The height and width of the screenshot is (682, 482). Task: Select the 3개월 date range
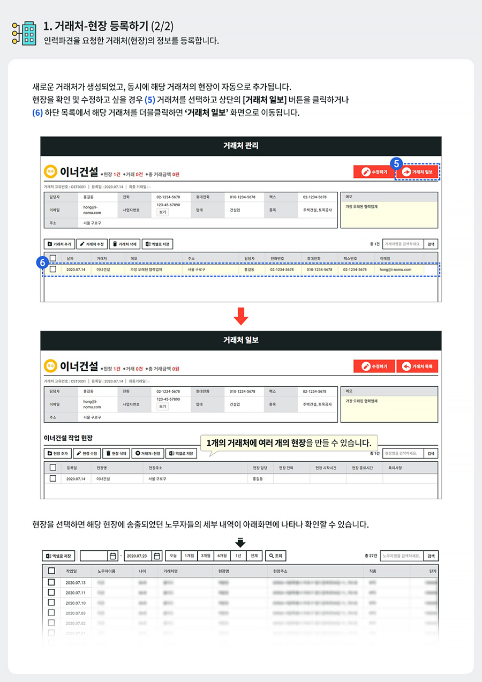(206, 556)
